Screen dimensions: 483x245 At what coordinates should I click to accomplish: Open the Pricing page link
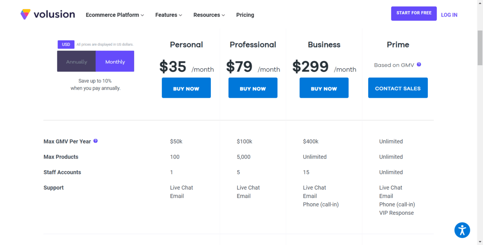(x=245, y=15)
